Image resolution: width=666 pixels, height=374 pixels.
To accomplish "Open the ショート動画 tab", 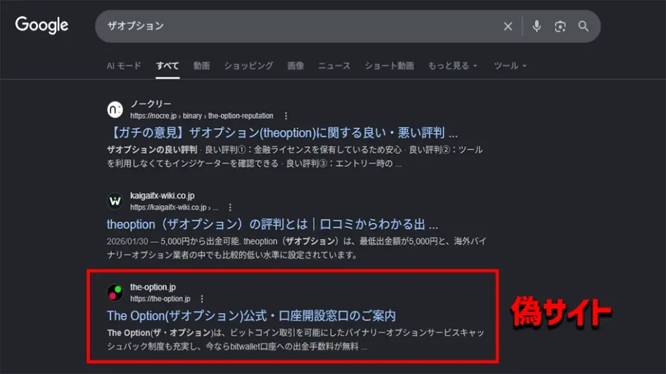I will (389, 66).
